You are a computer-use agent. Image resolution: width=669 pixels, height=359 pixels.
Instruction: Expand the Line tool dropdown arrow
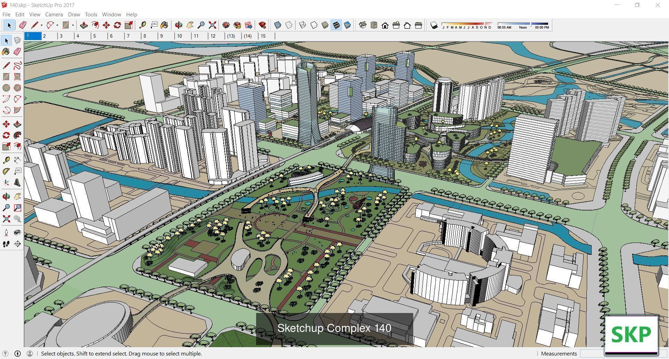(41, 25)
